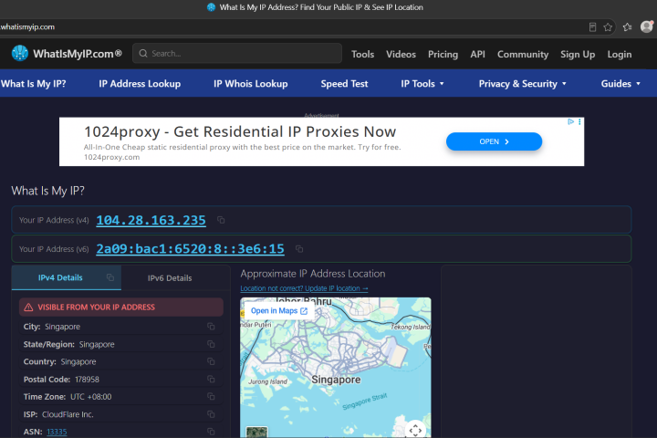Click the search magnifier icon

(x=143, y=54)
